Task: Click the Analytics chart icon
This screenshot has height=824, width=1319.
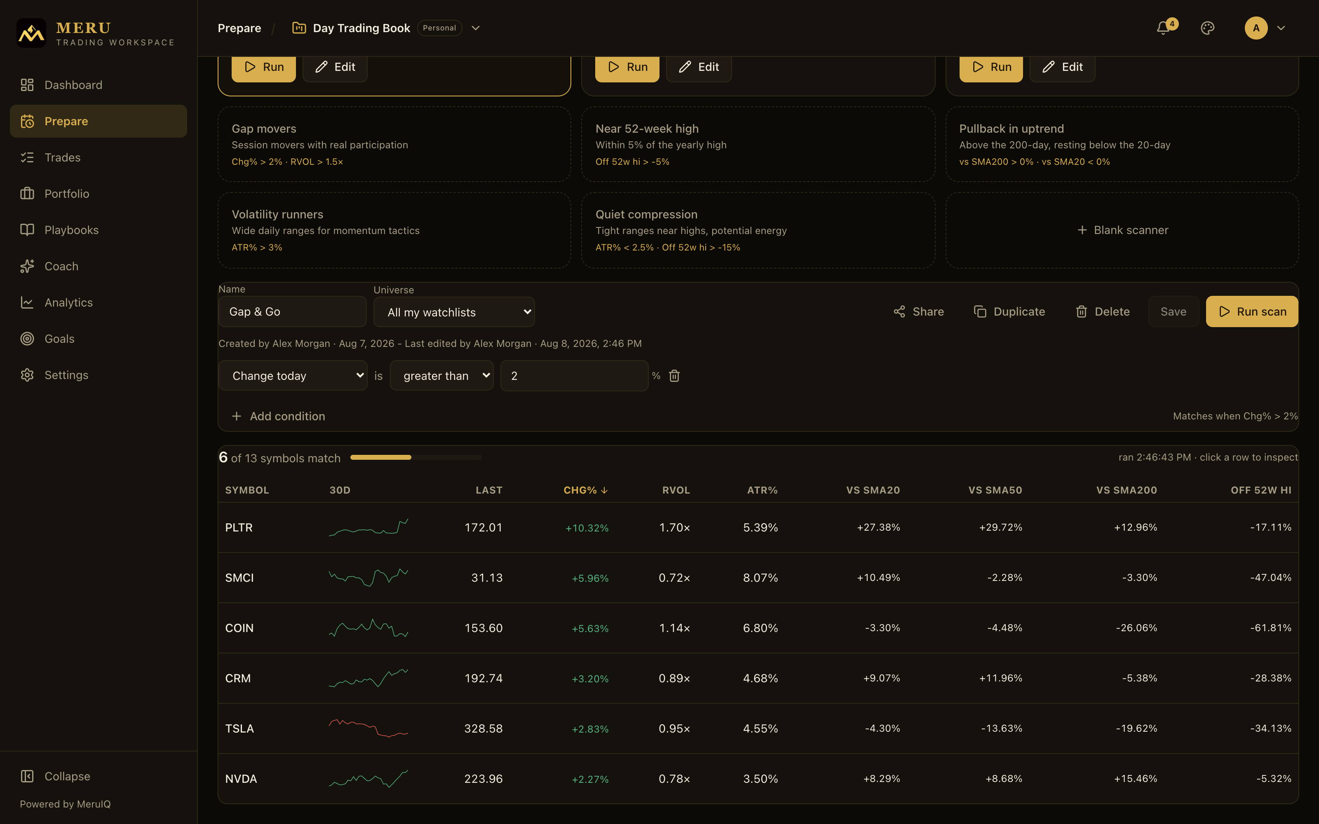Action: coord(27,302)
